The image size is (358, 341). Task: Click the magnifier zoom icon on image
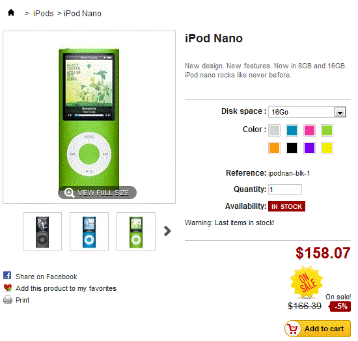tap(69, 193)
